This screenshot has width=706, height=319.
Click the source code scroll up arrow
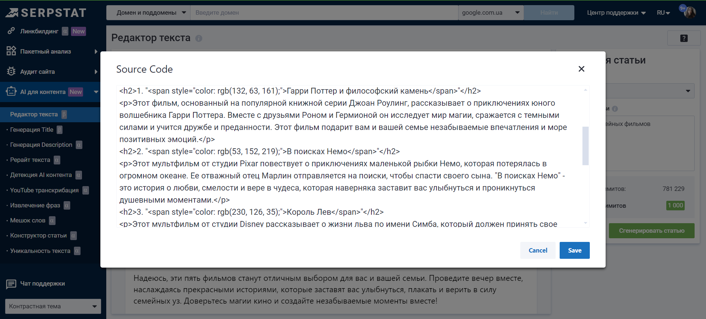pyautogui.click(x=585, y=90)
